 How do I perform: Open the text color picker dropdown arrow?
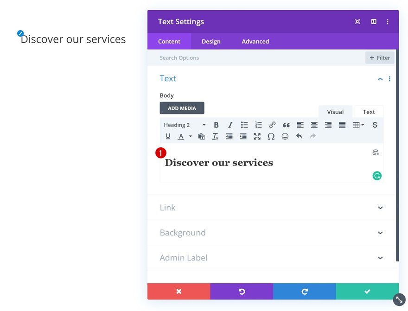191,136
